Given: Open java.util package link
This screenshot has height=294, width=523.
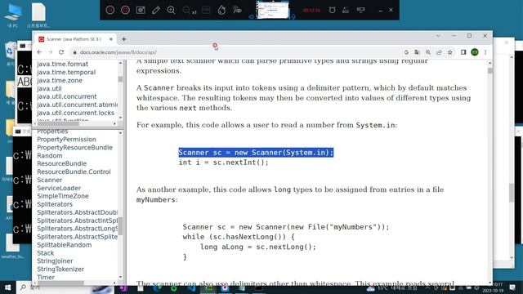Looking at the screenshot, I should (49, 88).
